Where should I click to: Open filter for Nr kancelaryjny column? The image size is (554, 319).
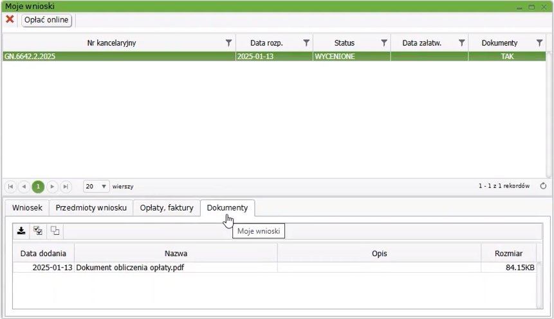tap(228, 43)
